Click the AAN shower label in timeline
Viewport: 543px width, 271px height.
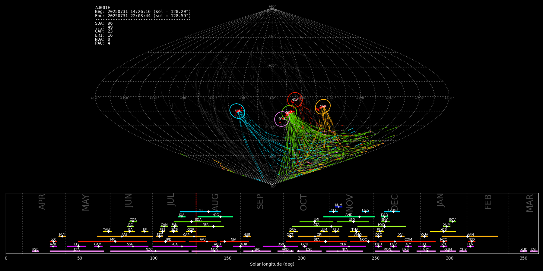coord(470,235)
